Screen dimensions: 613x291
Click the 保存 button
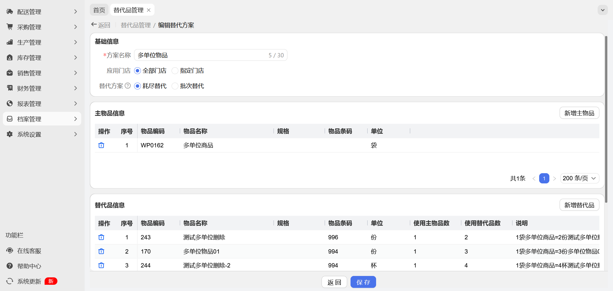(x=363, y=282)
